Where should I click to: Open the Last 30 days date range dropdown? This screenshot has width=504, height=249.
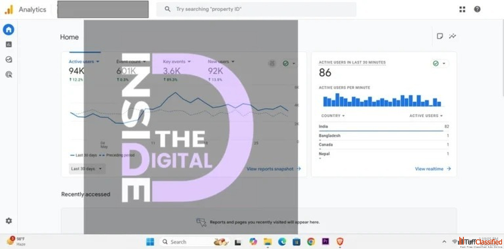pos(87,169)
